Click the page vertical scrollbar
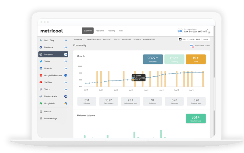Screen dimensions: 244x153 [x=214, y=52]
